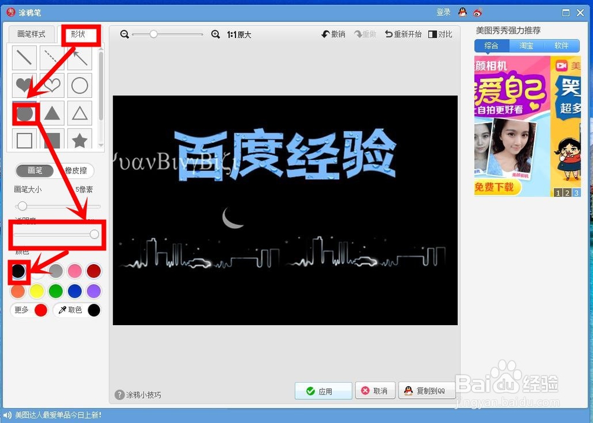Click the 美颜相机 advertisement banner
The width and height of the screenshot is (593, 423).
pyautogui.click(x=512, y=126)
